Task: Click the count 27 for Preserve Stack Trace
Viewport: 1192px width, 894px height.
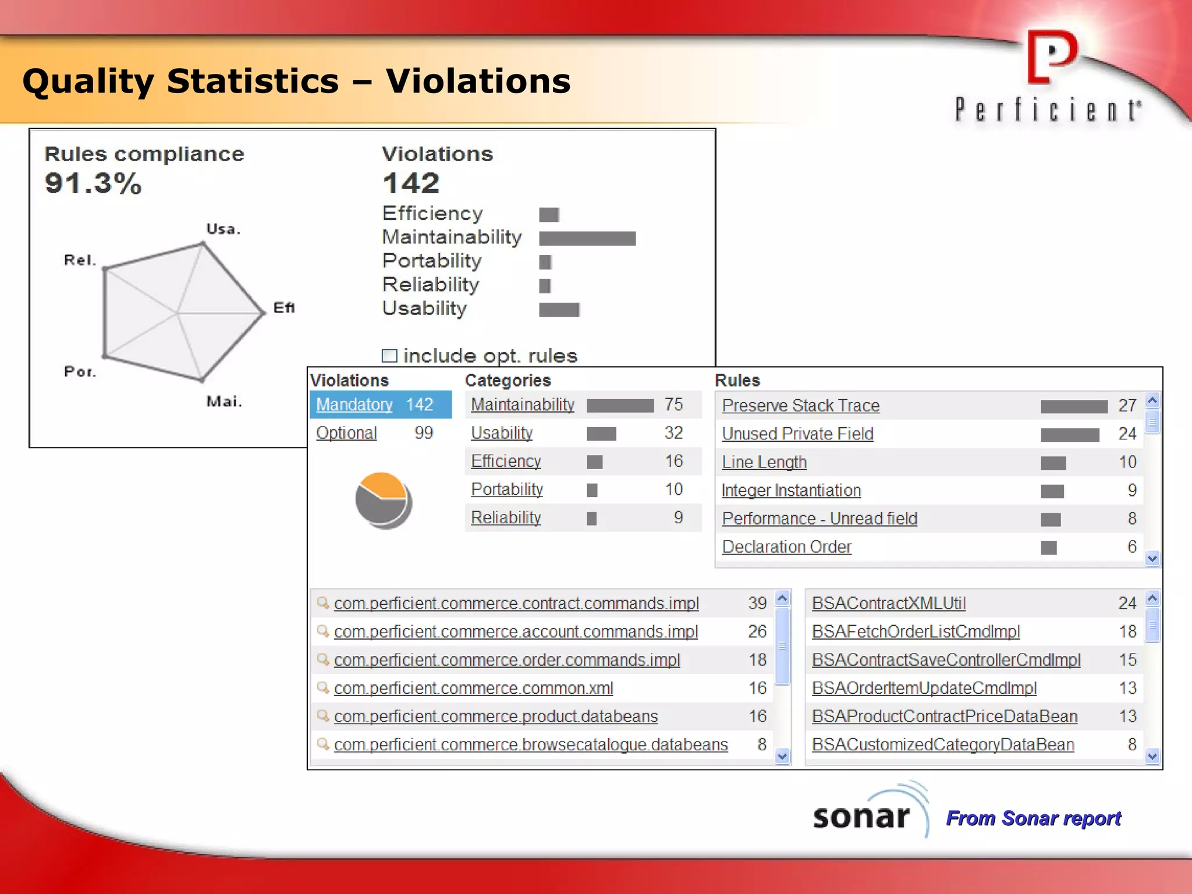Action: coord(1127,406)
